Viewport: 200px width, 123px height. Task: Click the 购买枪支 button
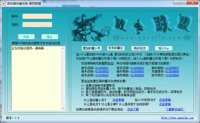coord(140,48)
